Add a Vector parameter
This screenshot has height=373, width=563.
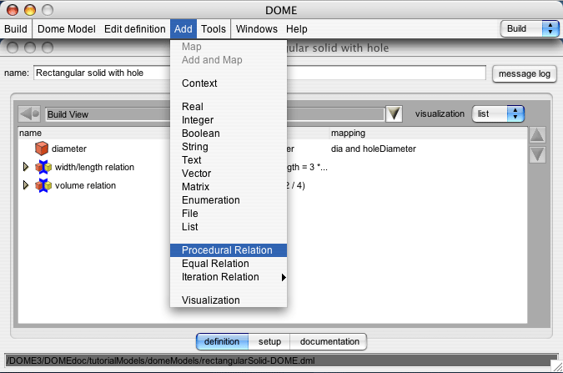pos(229,174)
